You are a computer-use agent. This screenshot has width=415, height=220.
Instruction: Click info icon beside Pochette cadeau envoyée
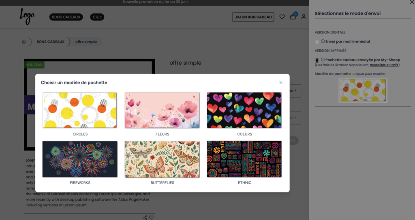323,60
